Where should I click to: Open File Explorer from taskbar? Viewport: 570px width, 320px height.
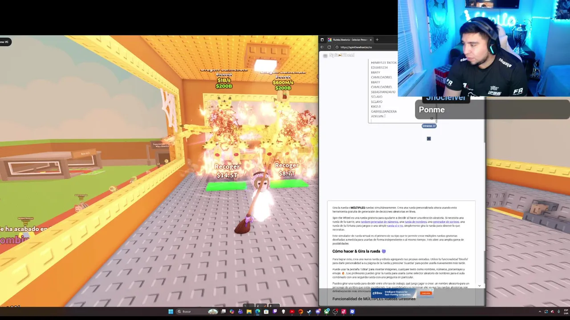pyautogui.click(x=249, y=312)
